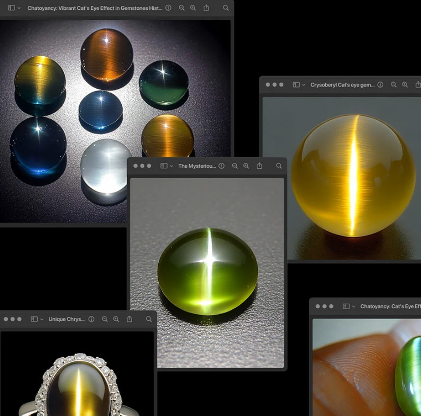421x416 pixels.
Task: Zoom out in Unique Chrys window
Action: 105,319
